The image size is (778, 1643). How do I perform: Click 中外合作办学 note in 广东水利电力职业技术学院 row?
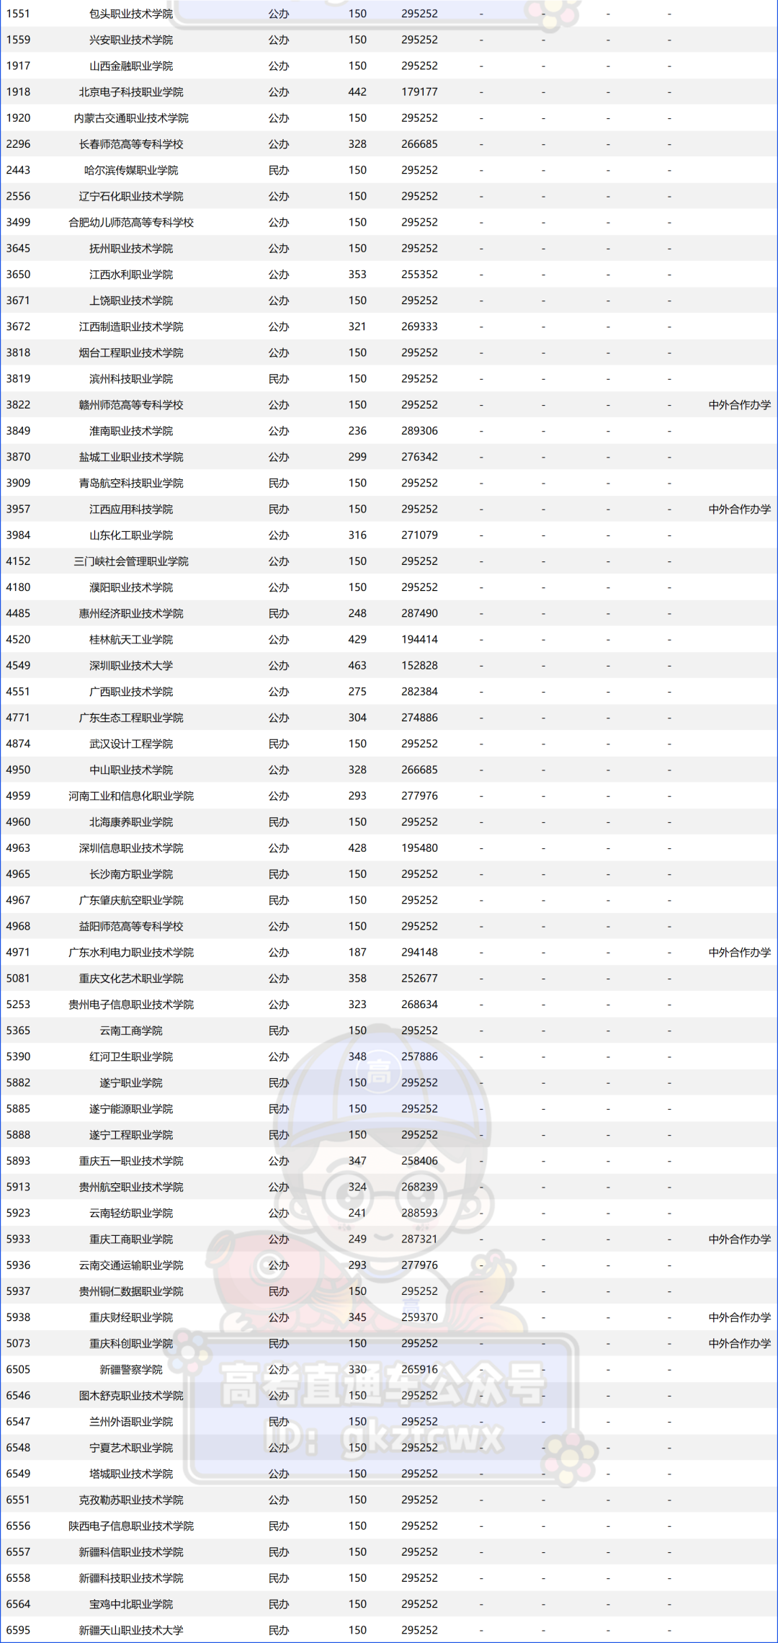[740, 952]
